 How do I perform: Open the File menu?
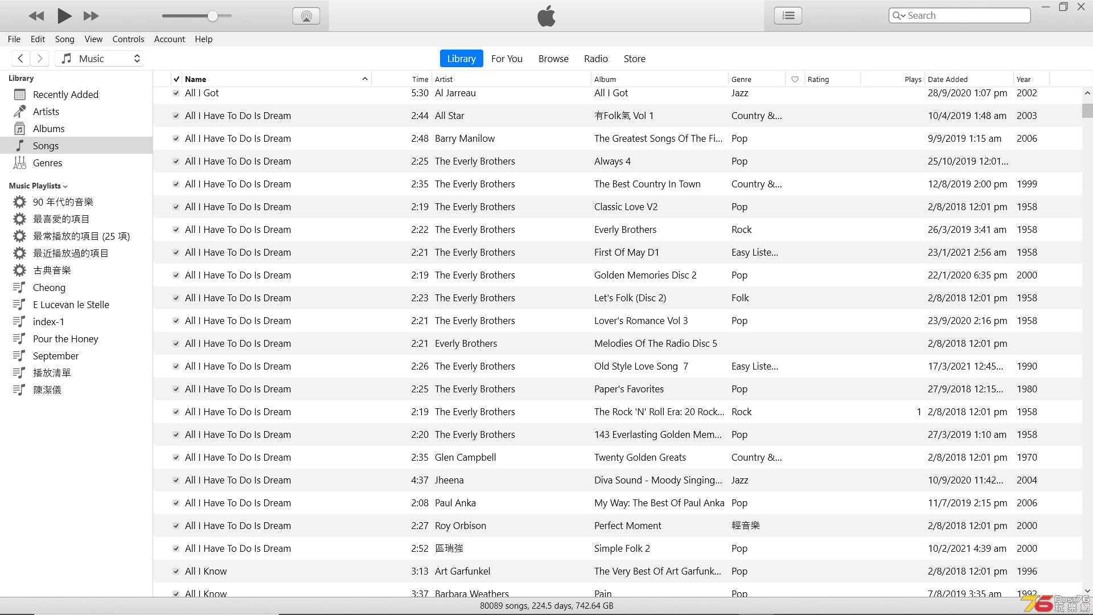pos(14,39)
